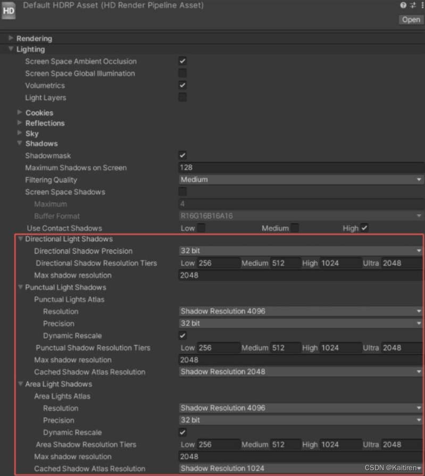Click the Punctual tiers High 1024 field

[x=340, y=348]
